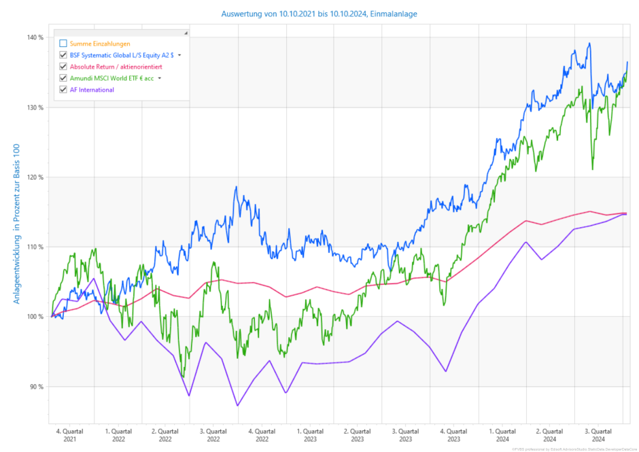The image size is (639, 452).
Task: Select the 4. Quartal 2021 axis label
Action: tap(70, 435)
